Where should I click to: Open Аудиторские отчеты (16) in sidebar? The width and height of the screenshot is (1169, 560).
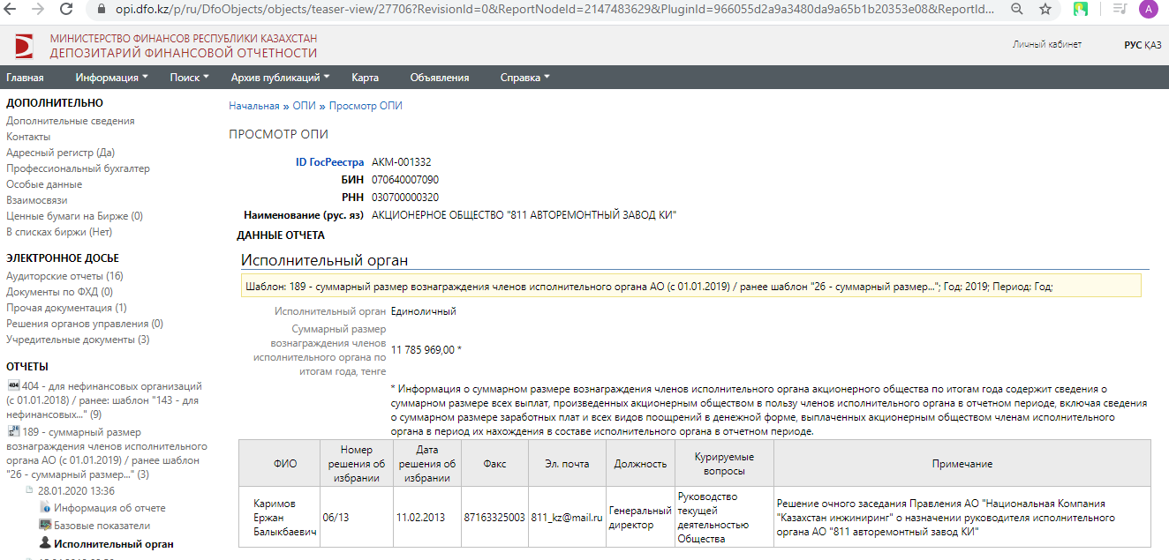point(64,276)
